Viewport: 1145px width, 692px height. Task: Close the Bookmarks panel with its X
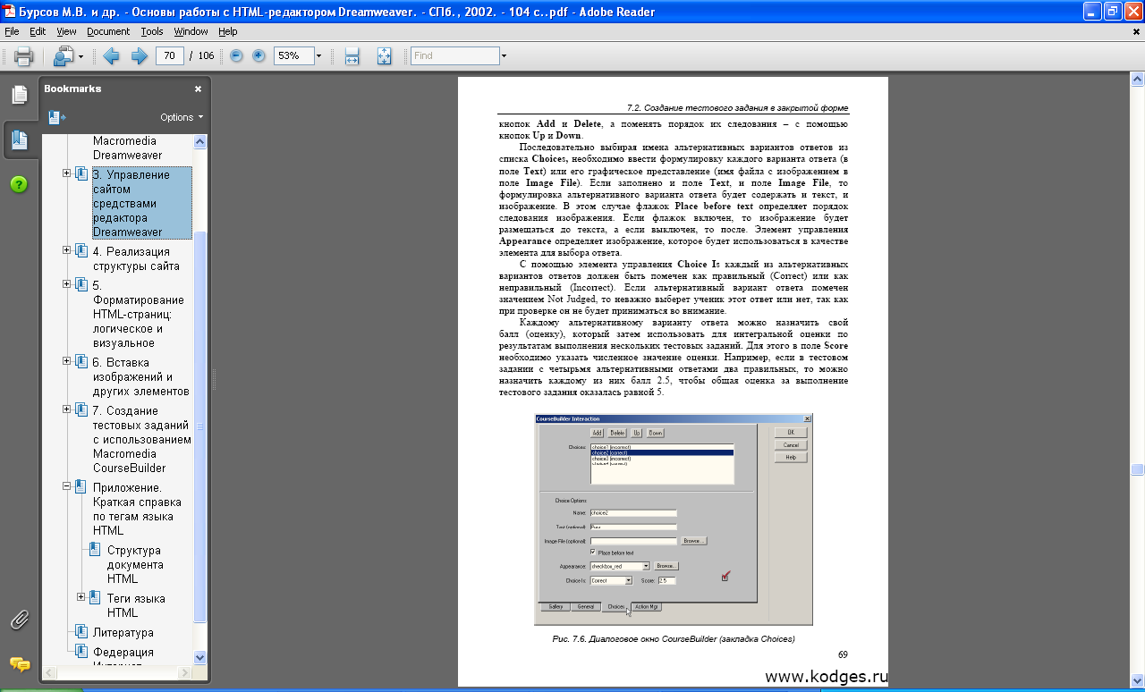(x=199, y=89)
